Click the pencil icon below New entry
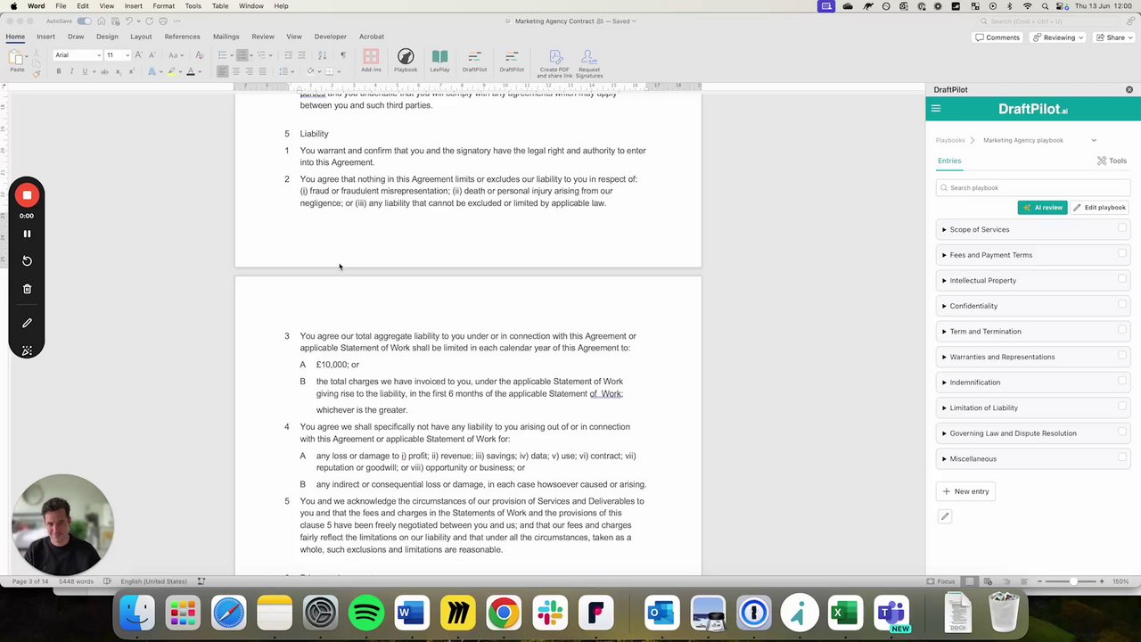This screenshot has height=642, width=1141. [945, 516]
